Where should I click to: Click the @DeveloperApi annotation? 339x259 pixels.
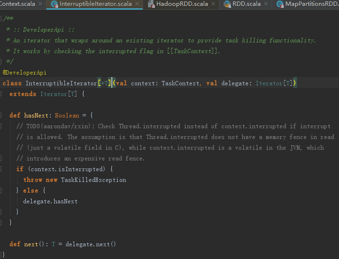click(24, 73)
